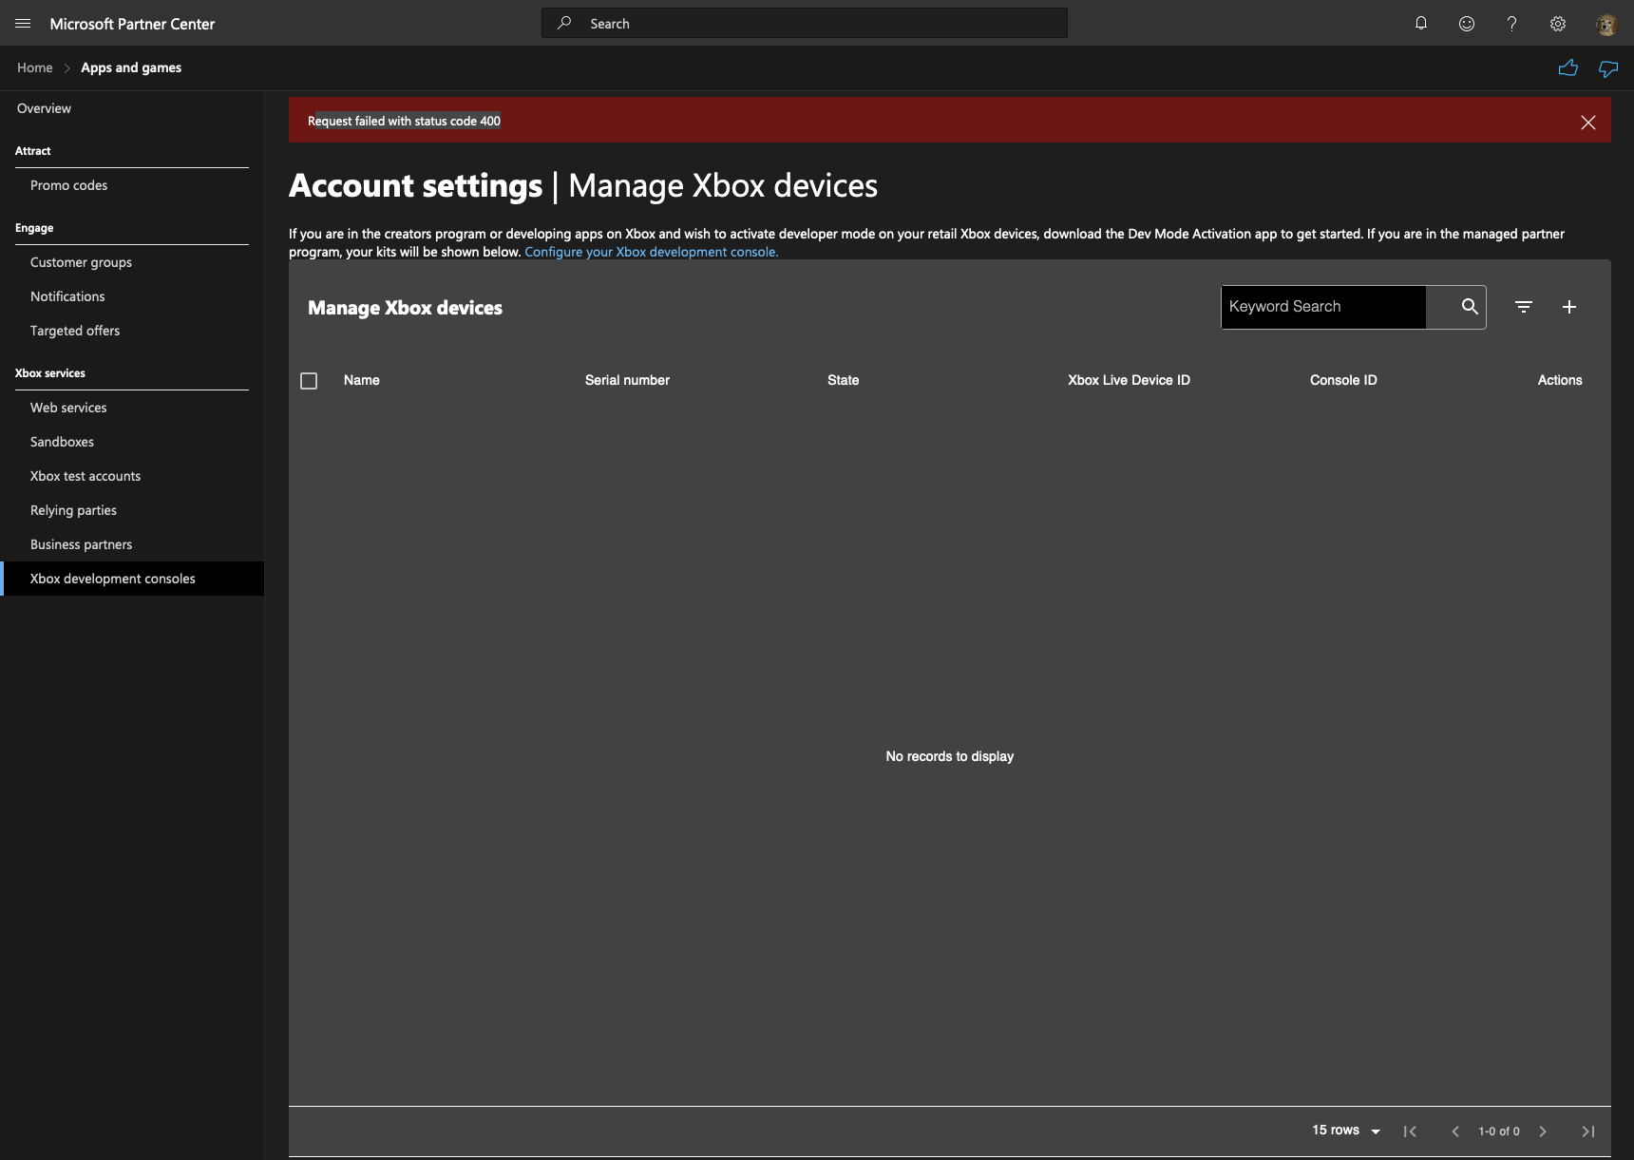Open Customer groups in the sidebar
Screen dimensions: 1634x1160
pyautogui.click(x=81, y=262)
